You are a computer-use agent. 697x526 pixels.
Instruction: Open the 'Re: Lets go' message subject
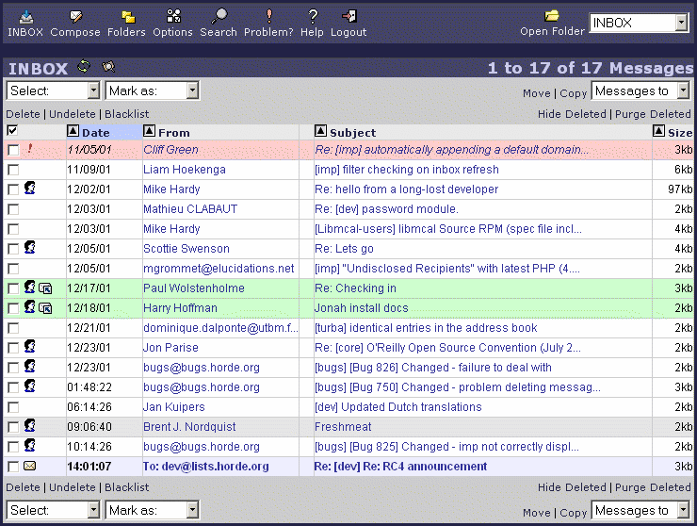(x=344, y=249)
